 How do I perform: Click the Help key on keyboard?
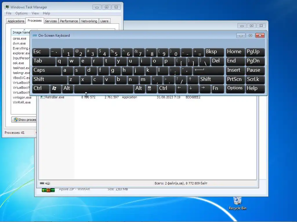(x=255, y=89)
